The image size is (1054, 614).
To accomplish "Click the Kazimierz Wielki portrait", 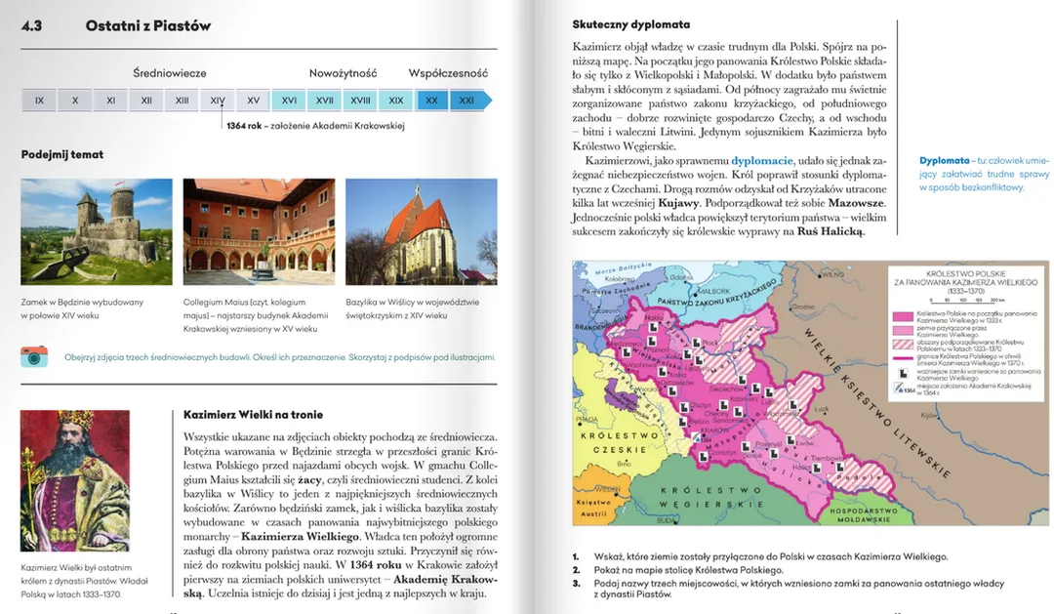I will tap(74, 481).
